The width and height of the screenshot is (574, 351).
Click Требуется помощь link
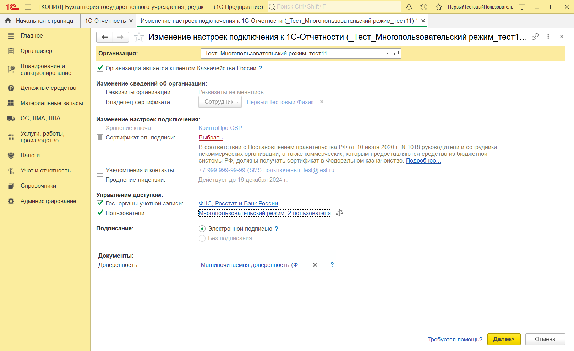click(x=455, y=339)
